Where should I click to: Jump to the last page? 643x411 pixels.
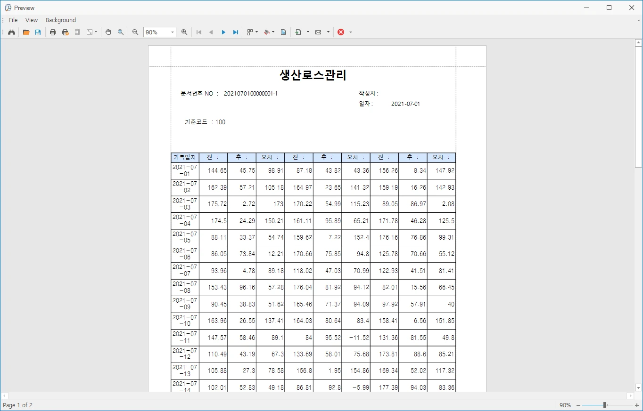click(235, 32)
